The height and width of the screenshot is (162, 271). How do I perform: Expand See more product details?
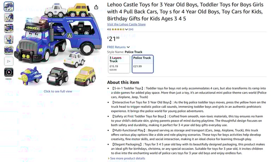pyautogui.click(x=127, y=158)
